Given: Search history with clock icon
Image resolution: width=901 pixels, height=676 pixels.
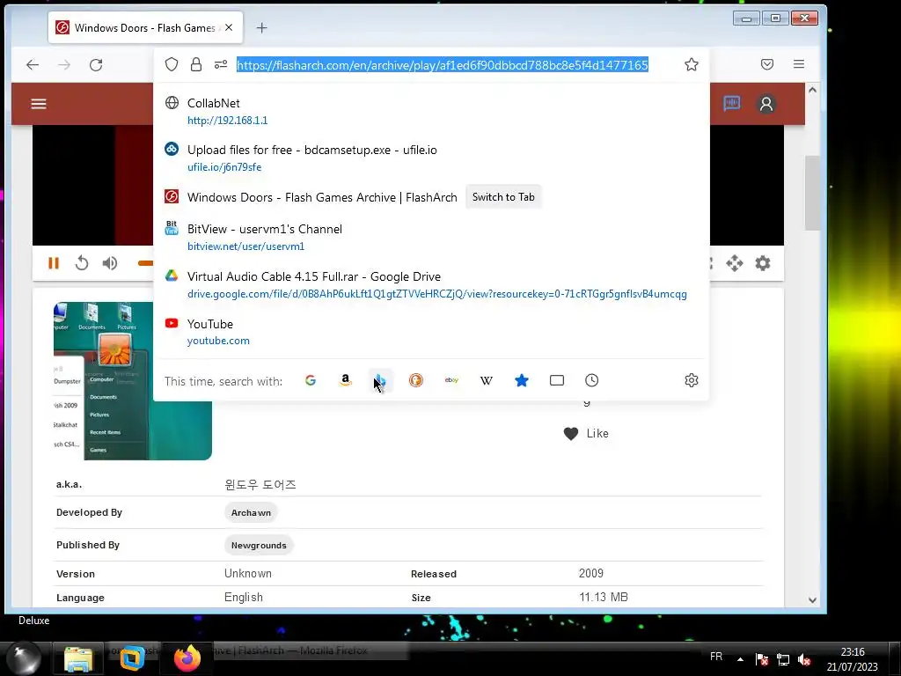Looking at the screenshot, I should (592, 380).
